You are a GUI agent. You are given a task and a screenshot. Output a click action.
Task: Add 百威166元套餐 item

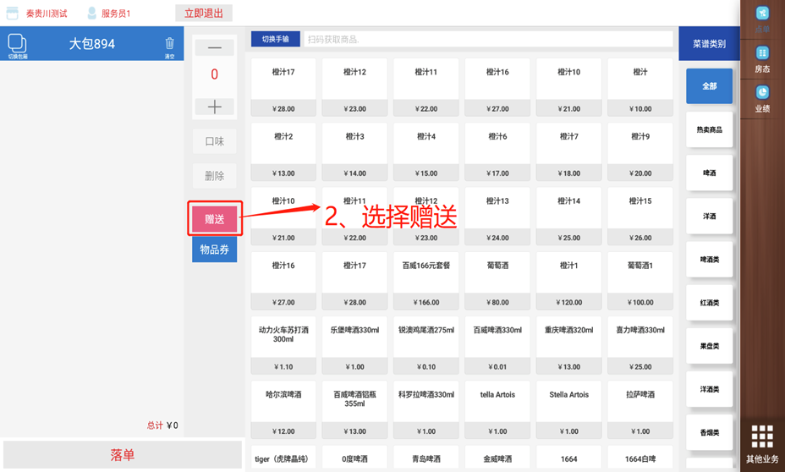click(x=426, y=281)
